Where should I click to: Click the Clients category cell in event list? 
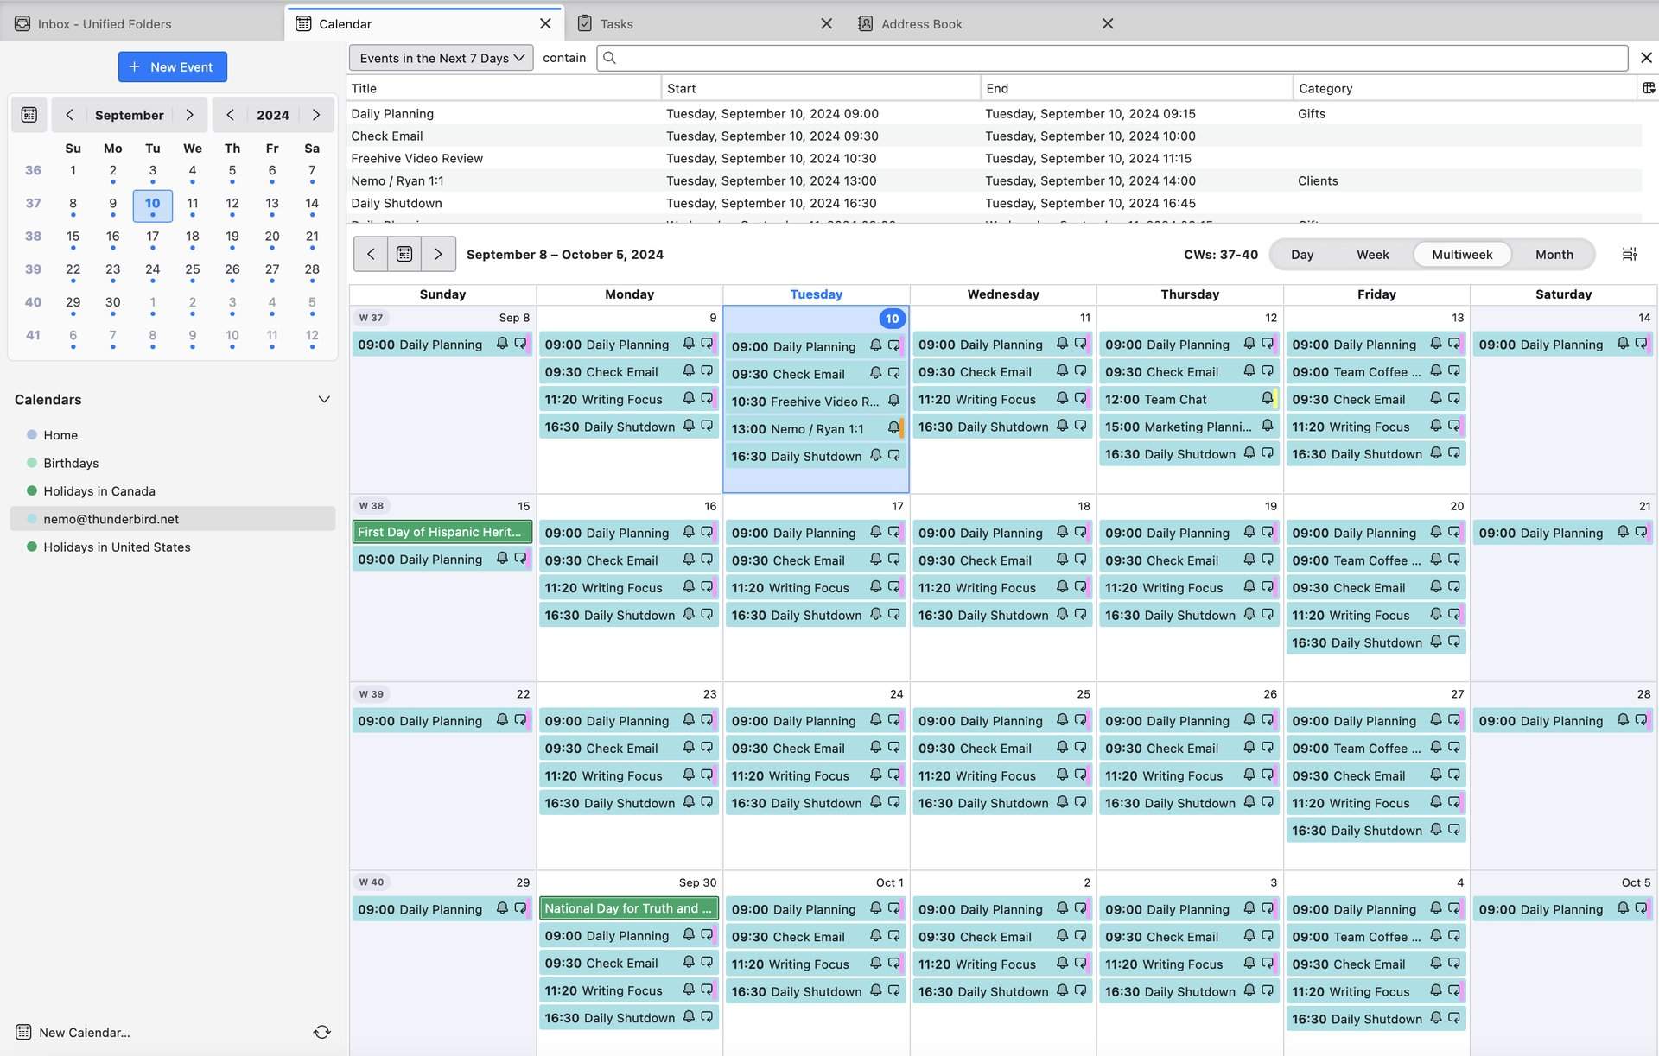click(1318, 180)
